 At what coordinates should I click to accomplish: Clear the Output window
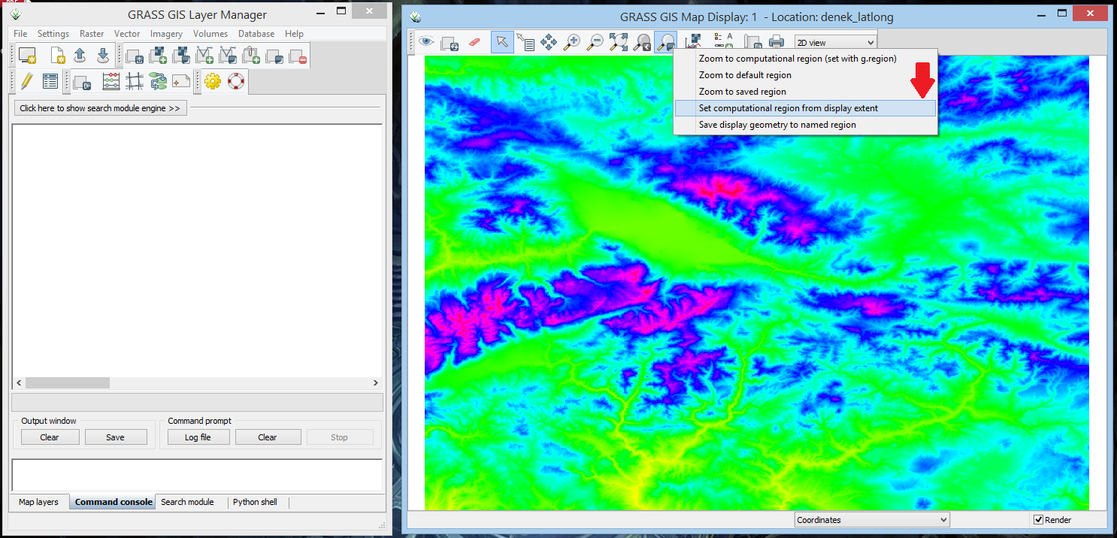click(x=50, y=437)
